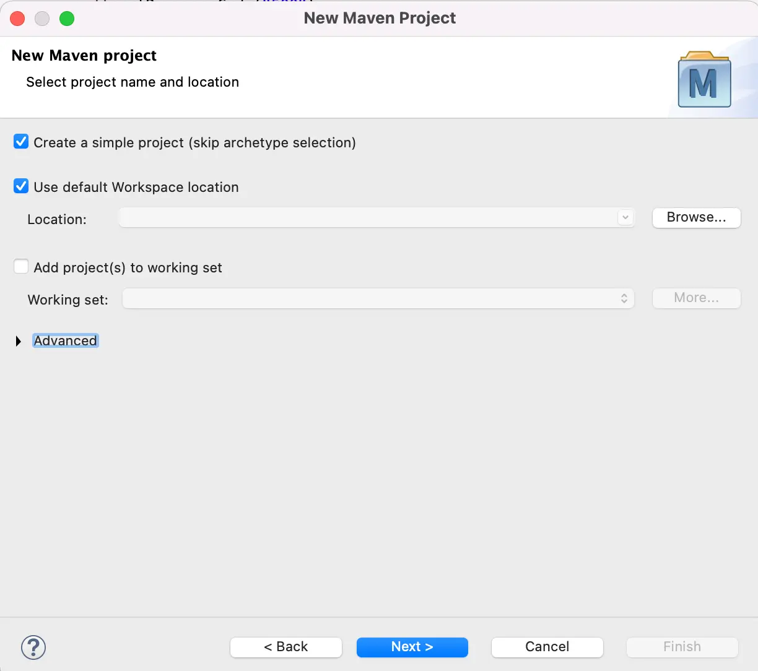Click the New Maven project heading area
This screenshot has height=671, width=758.
point(84,55)
